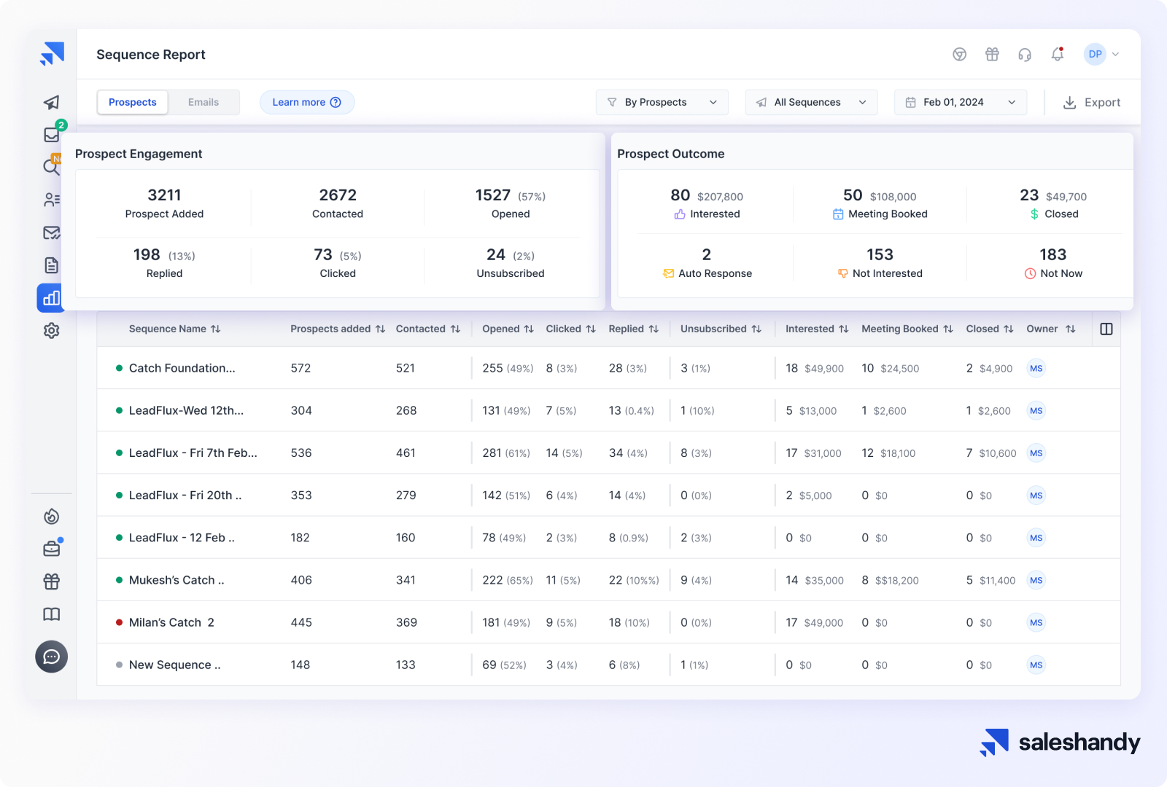Screen dimensions: 1167x787
Task: Expand the By Prospects filter dropdown
Action: pyautogui.click(x=662, y=103)
